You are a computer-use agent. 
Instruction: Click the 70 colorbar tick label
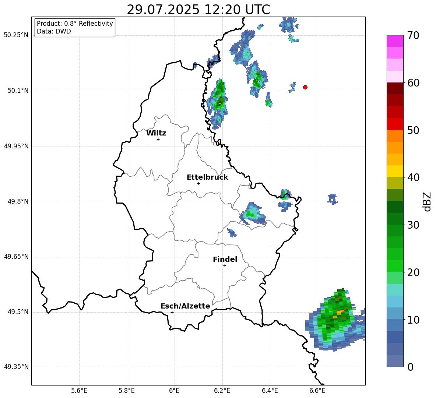click(x=413, y=35)
